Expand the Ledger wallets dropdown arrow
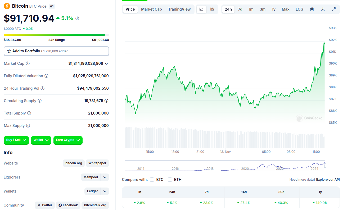The image size is (343, 210). coord(105,191)
